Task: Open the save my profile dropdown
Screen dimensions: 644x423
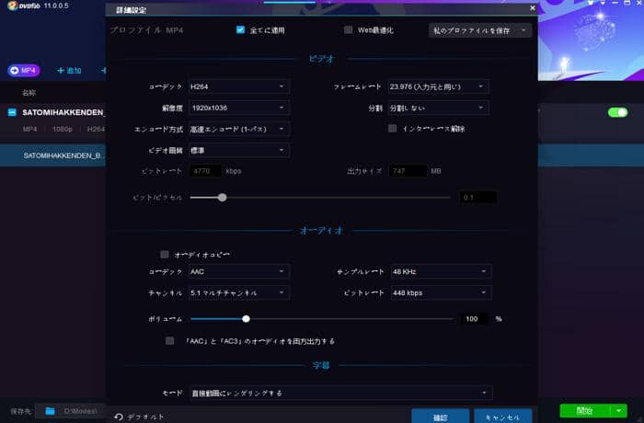Action: pyautogui.click(x=481, y=30)
